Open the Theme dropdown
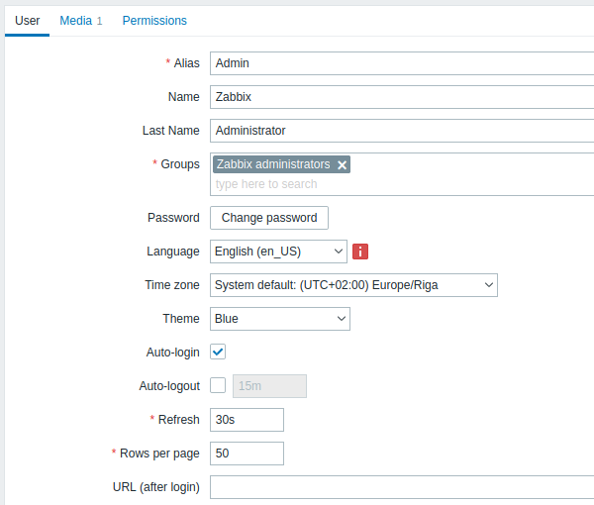The width and height of the screenshot is (594, 505). click(280, 319)
